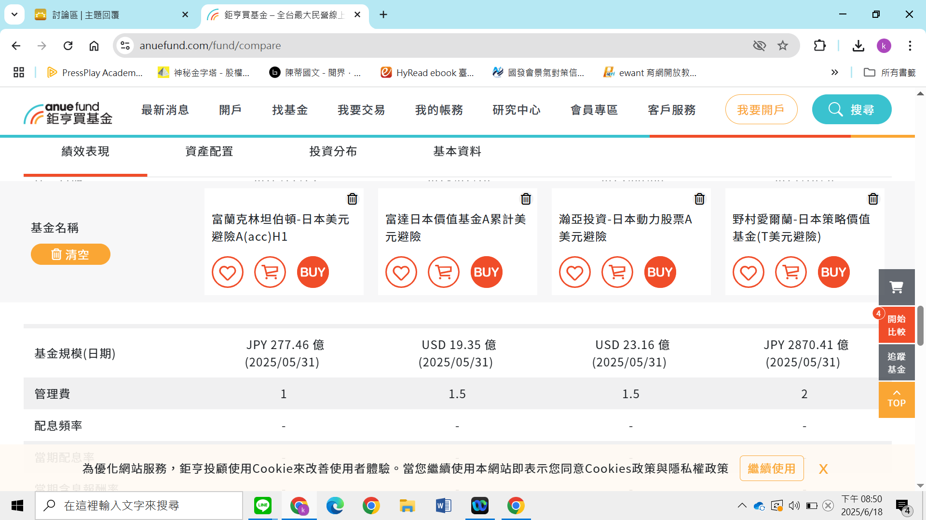Switch to 資產配置 tab

[209, 152]
